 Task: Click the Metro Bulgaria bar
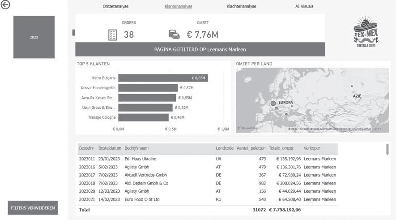(x=163, y=78)
